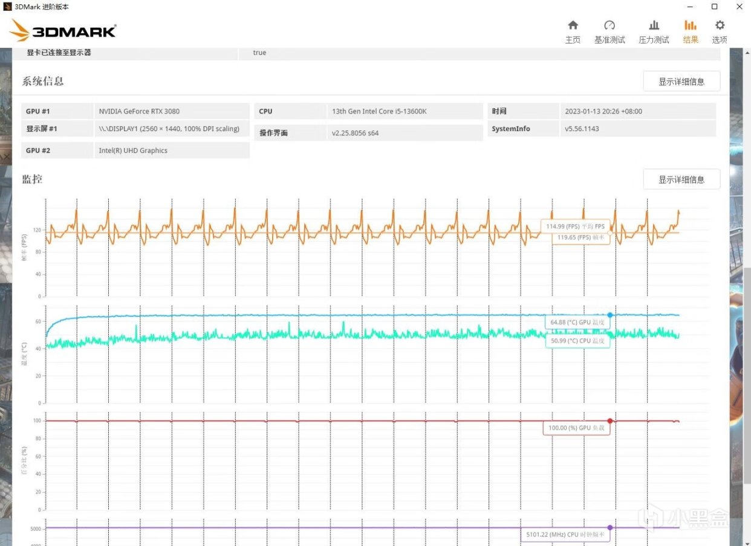Select the blue GPU temperature marker dot
751x546 pixels.
[610, 315]
